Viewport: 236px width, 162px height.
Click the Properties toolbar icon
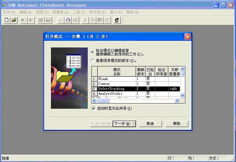click(107, 20)
